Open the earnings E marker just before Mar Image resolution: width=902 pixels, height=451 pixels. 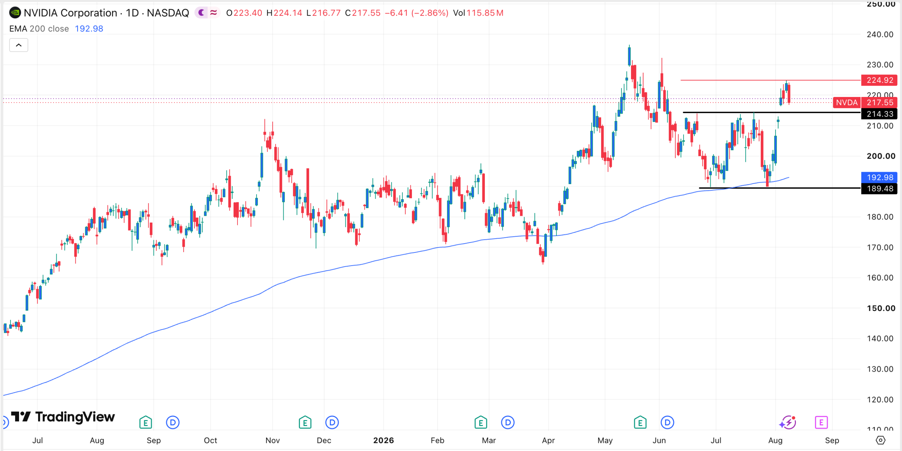pyautogui.click(x=481, y=422)
